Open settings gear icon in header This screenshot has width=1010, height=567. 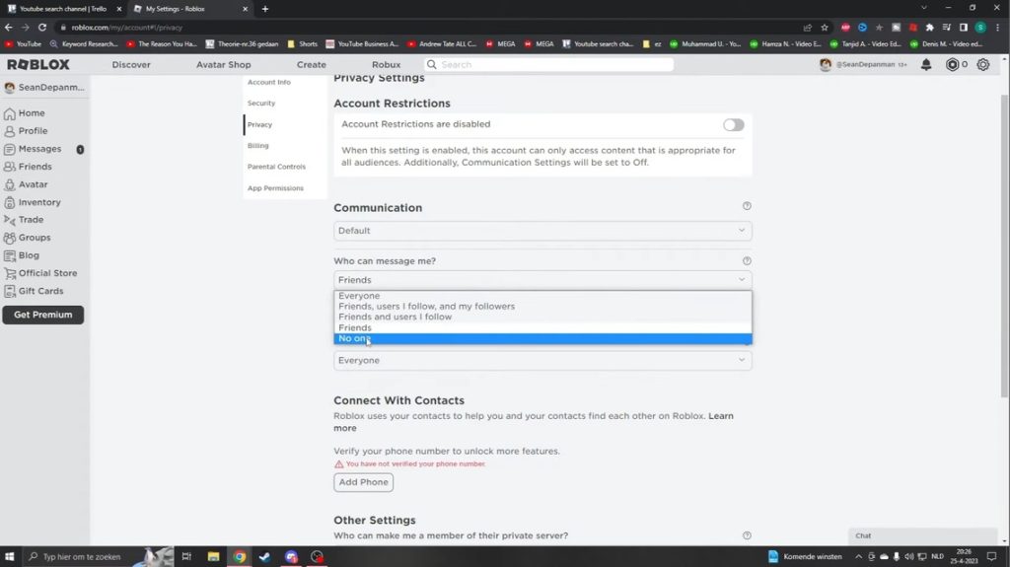click(x=983, y=64)
